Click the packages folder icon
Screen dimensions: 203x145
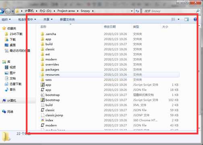click(42, 69)
